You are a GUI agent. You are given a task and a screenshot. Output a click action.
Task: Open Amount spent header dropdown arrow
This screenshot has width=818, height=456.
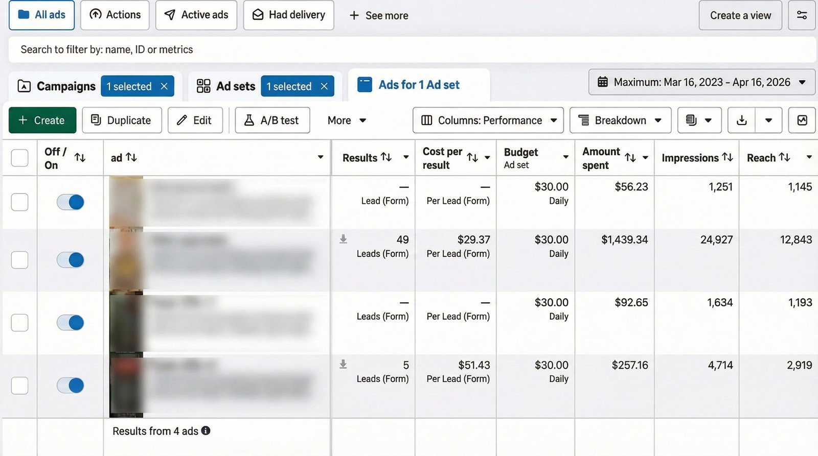tap(645, 158)
